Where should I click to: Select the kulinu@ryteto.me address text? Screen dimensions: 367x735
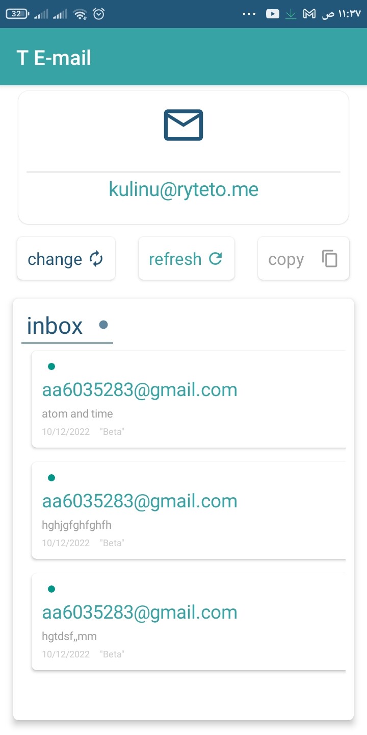(x=183, y=189)
